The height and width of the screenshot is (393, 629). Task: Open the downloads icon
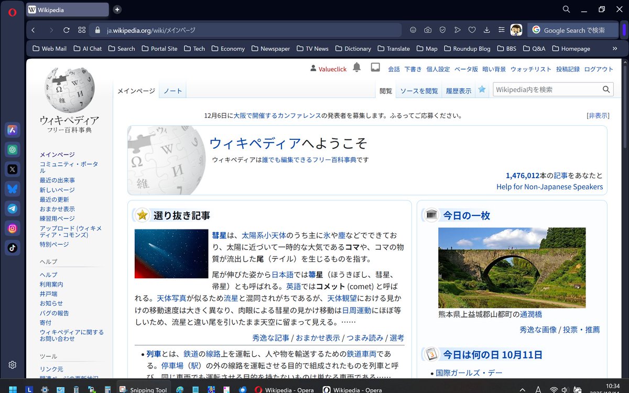[x=486, y=30]
